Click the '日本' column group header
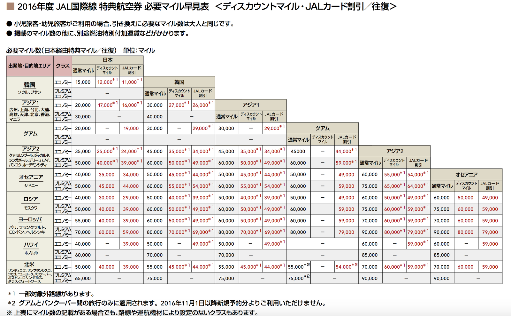 click(x=108, y=60)
